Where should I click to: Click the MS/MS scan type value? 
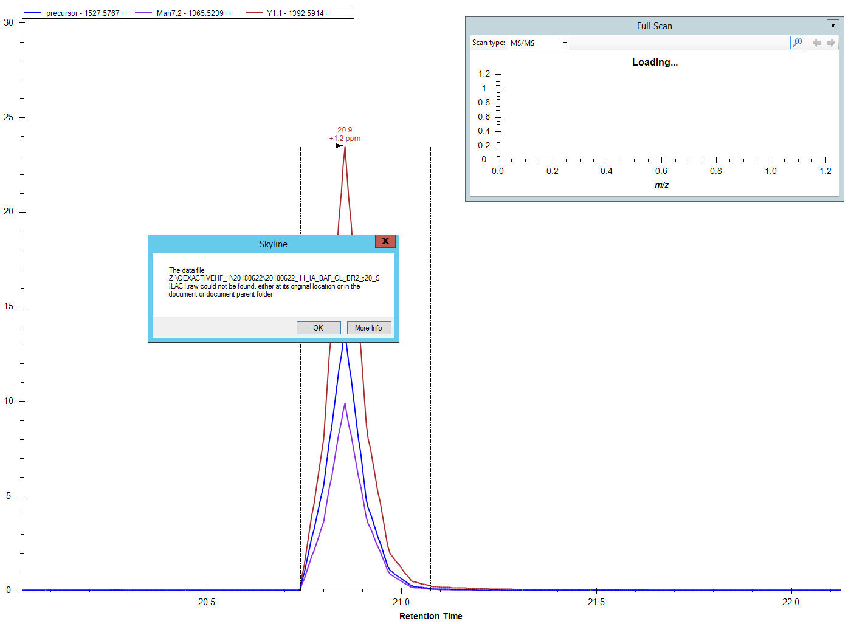click(x=523, y=43)
